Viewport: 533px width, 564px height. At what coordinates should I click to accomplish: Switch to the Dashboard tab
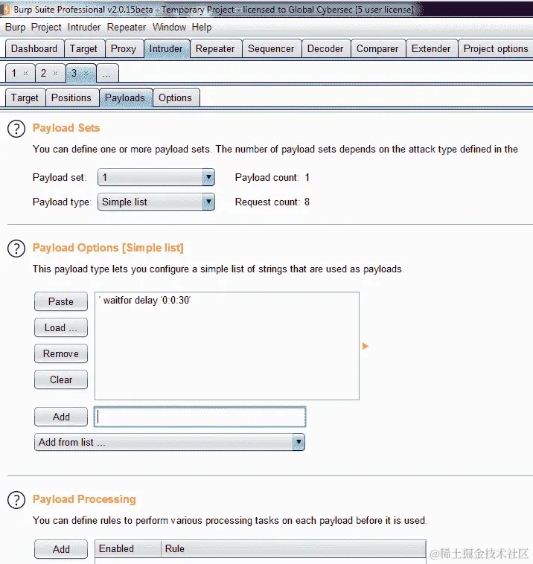point(34,48)
